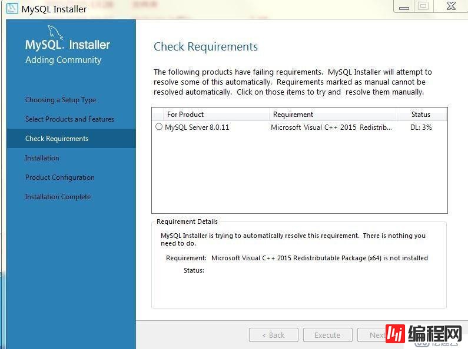Click the x64 redistributable not installed text
468x349 pixels.
320,258
